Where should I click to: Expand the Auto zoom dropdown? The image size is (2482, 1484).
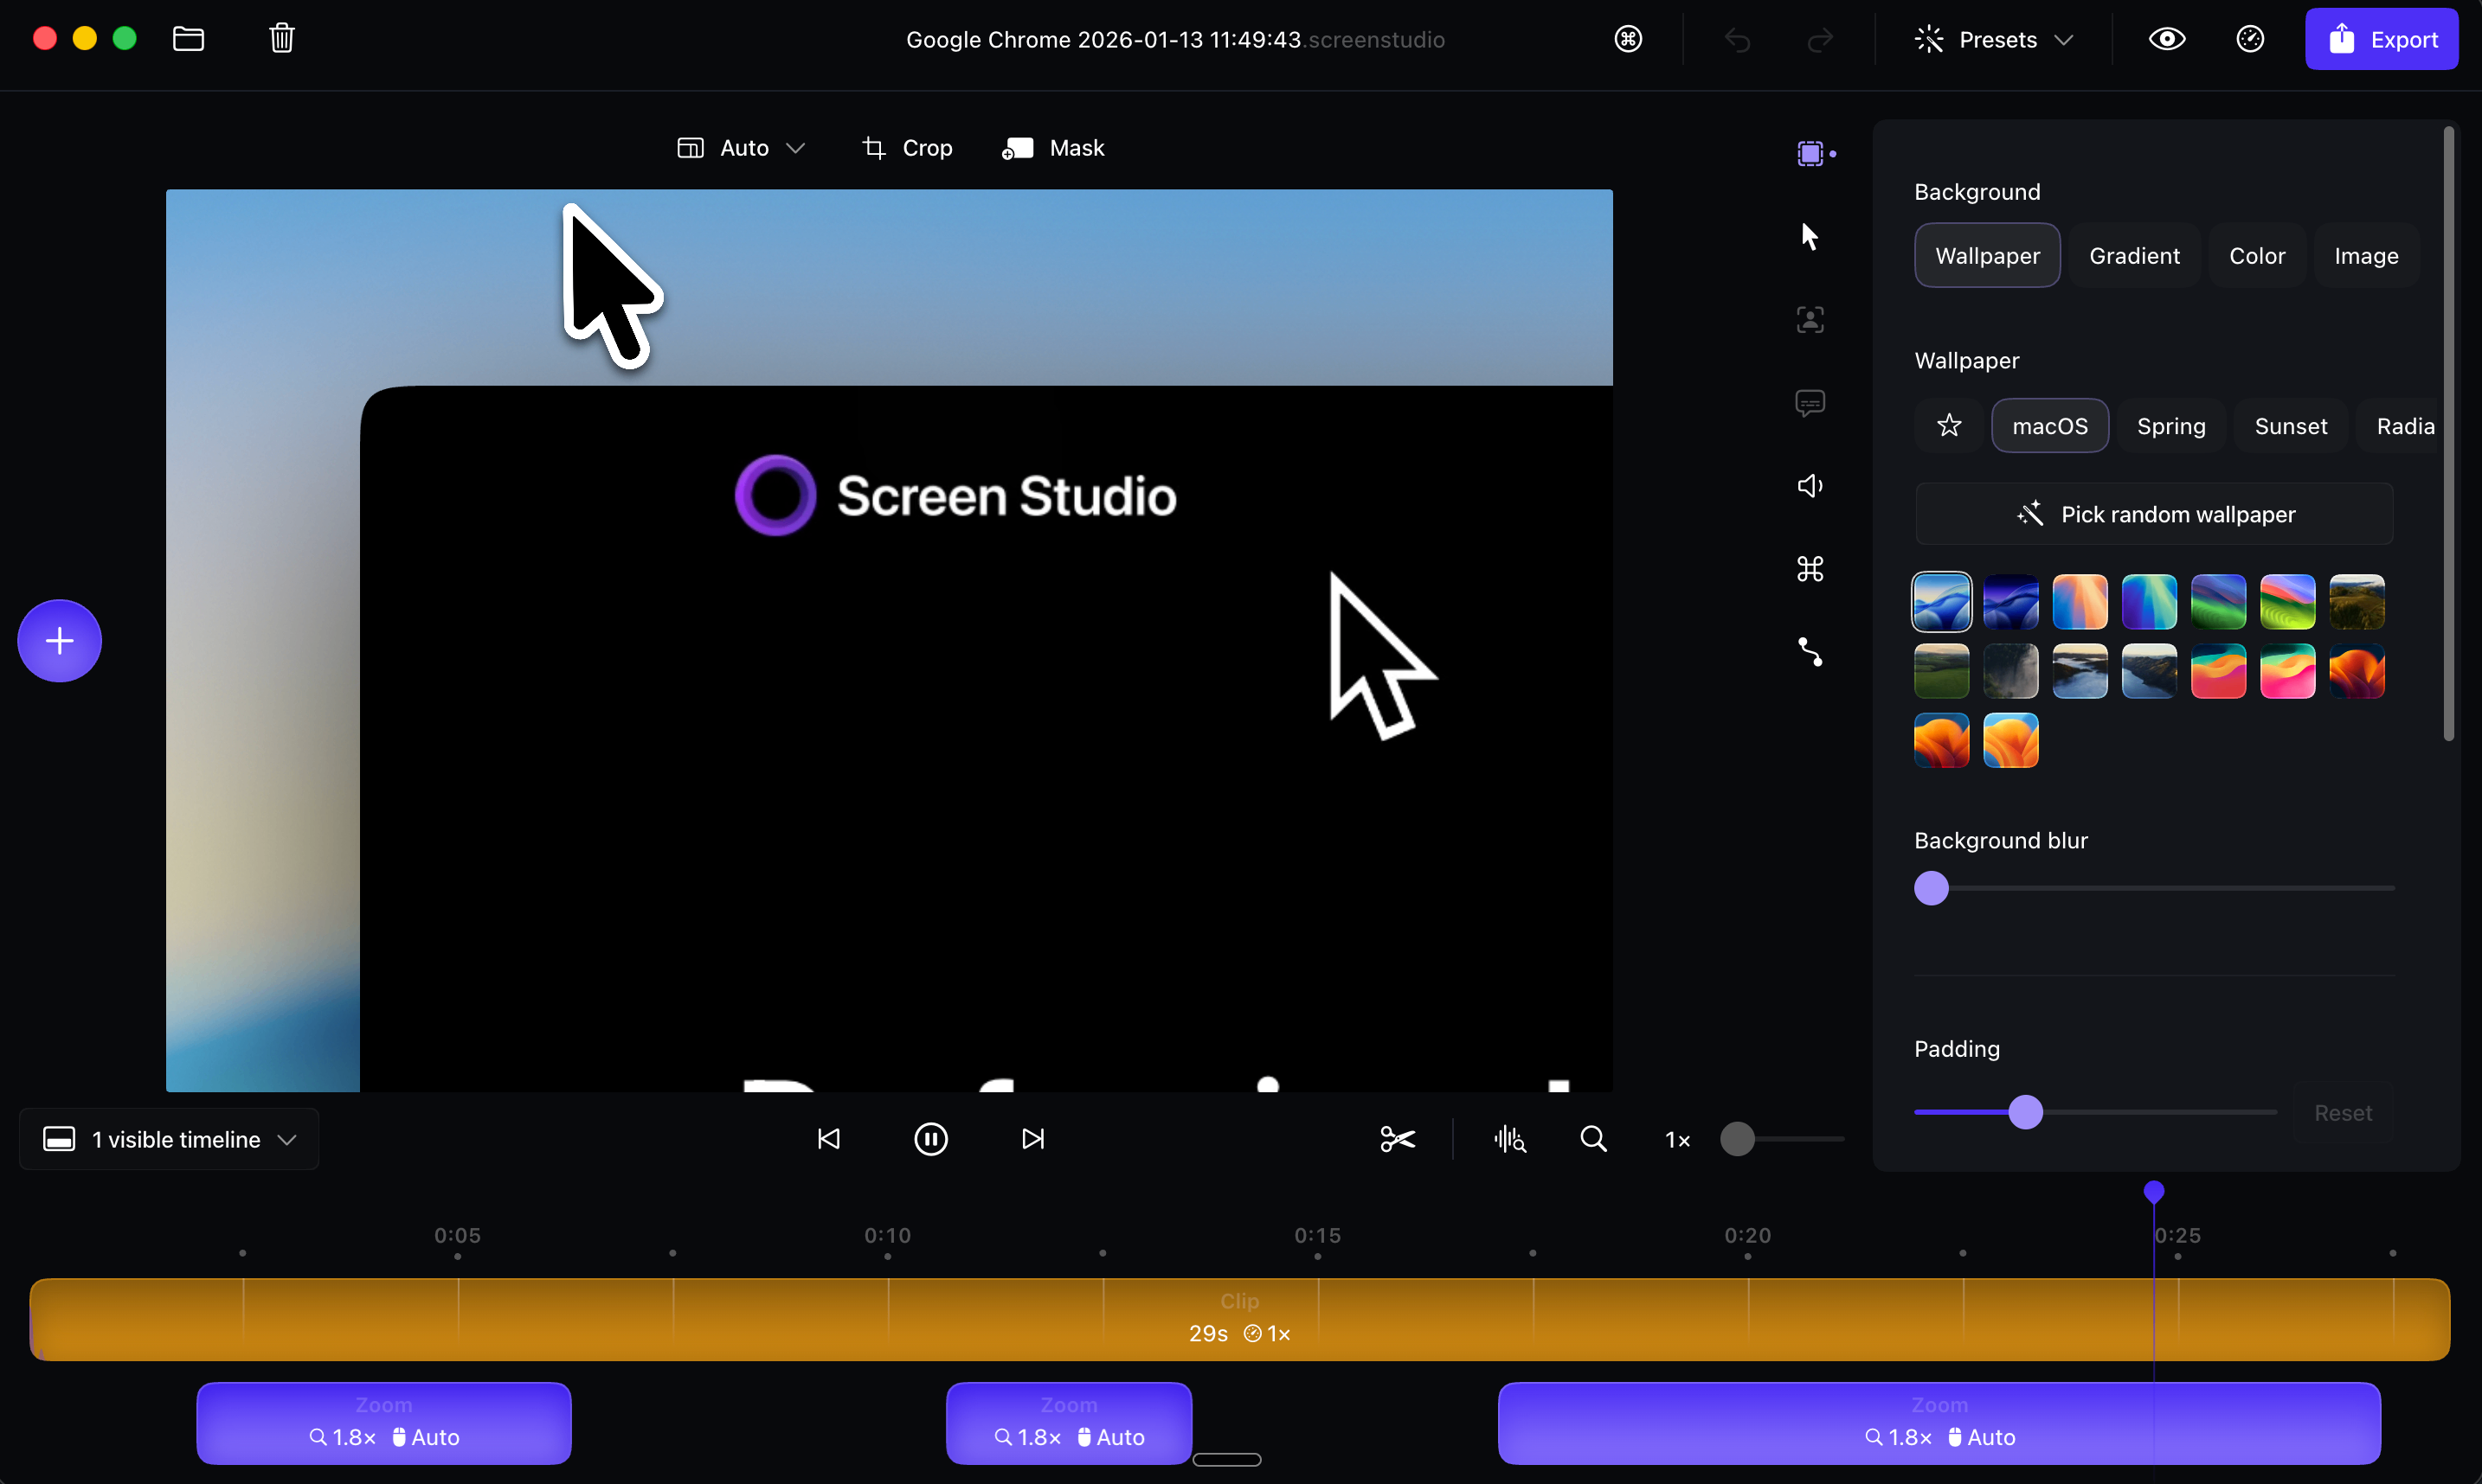(742, 147)
